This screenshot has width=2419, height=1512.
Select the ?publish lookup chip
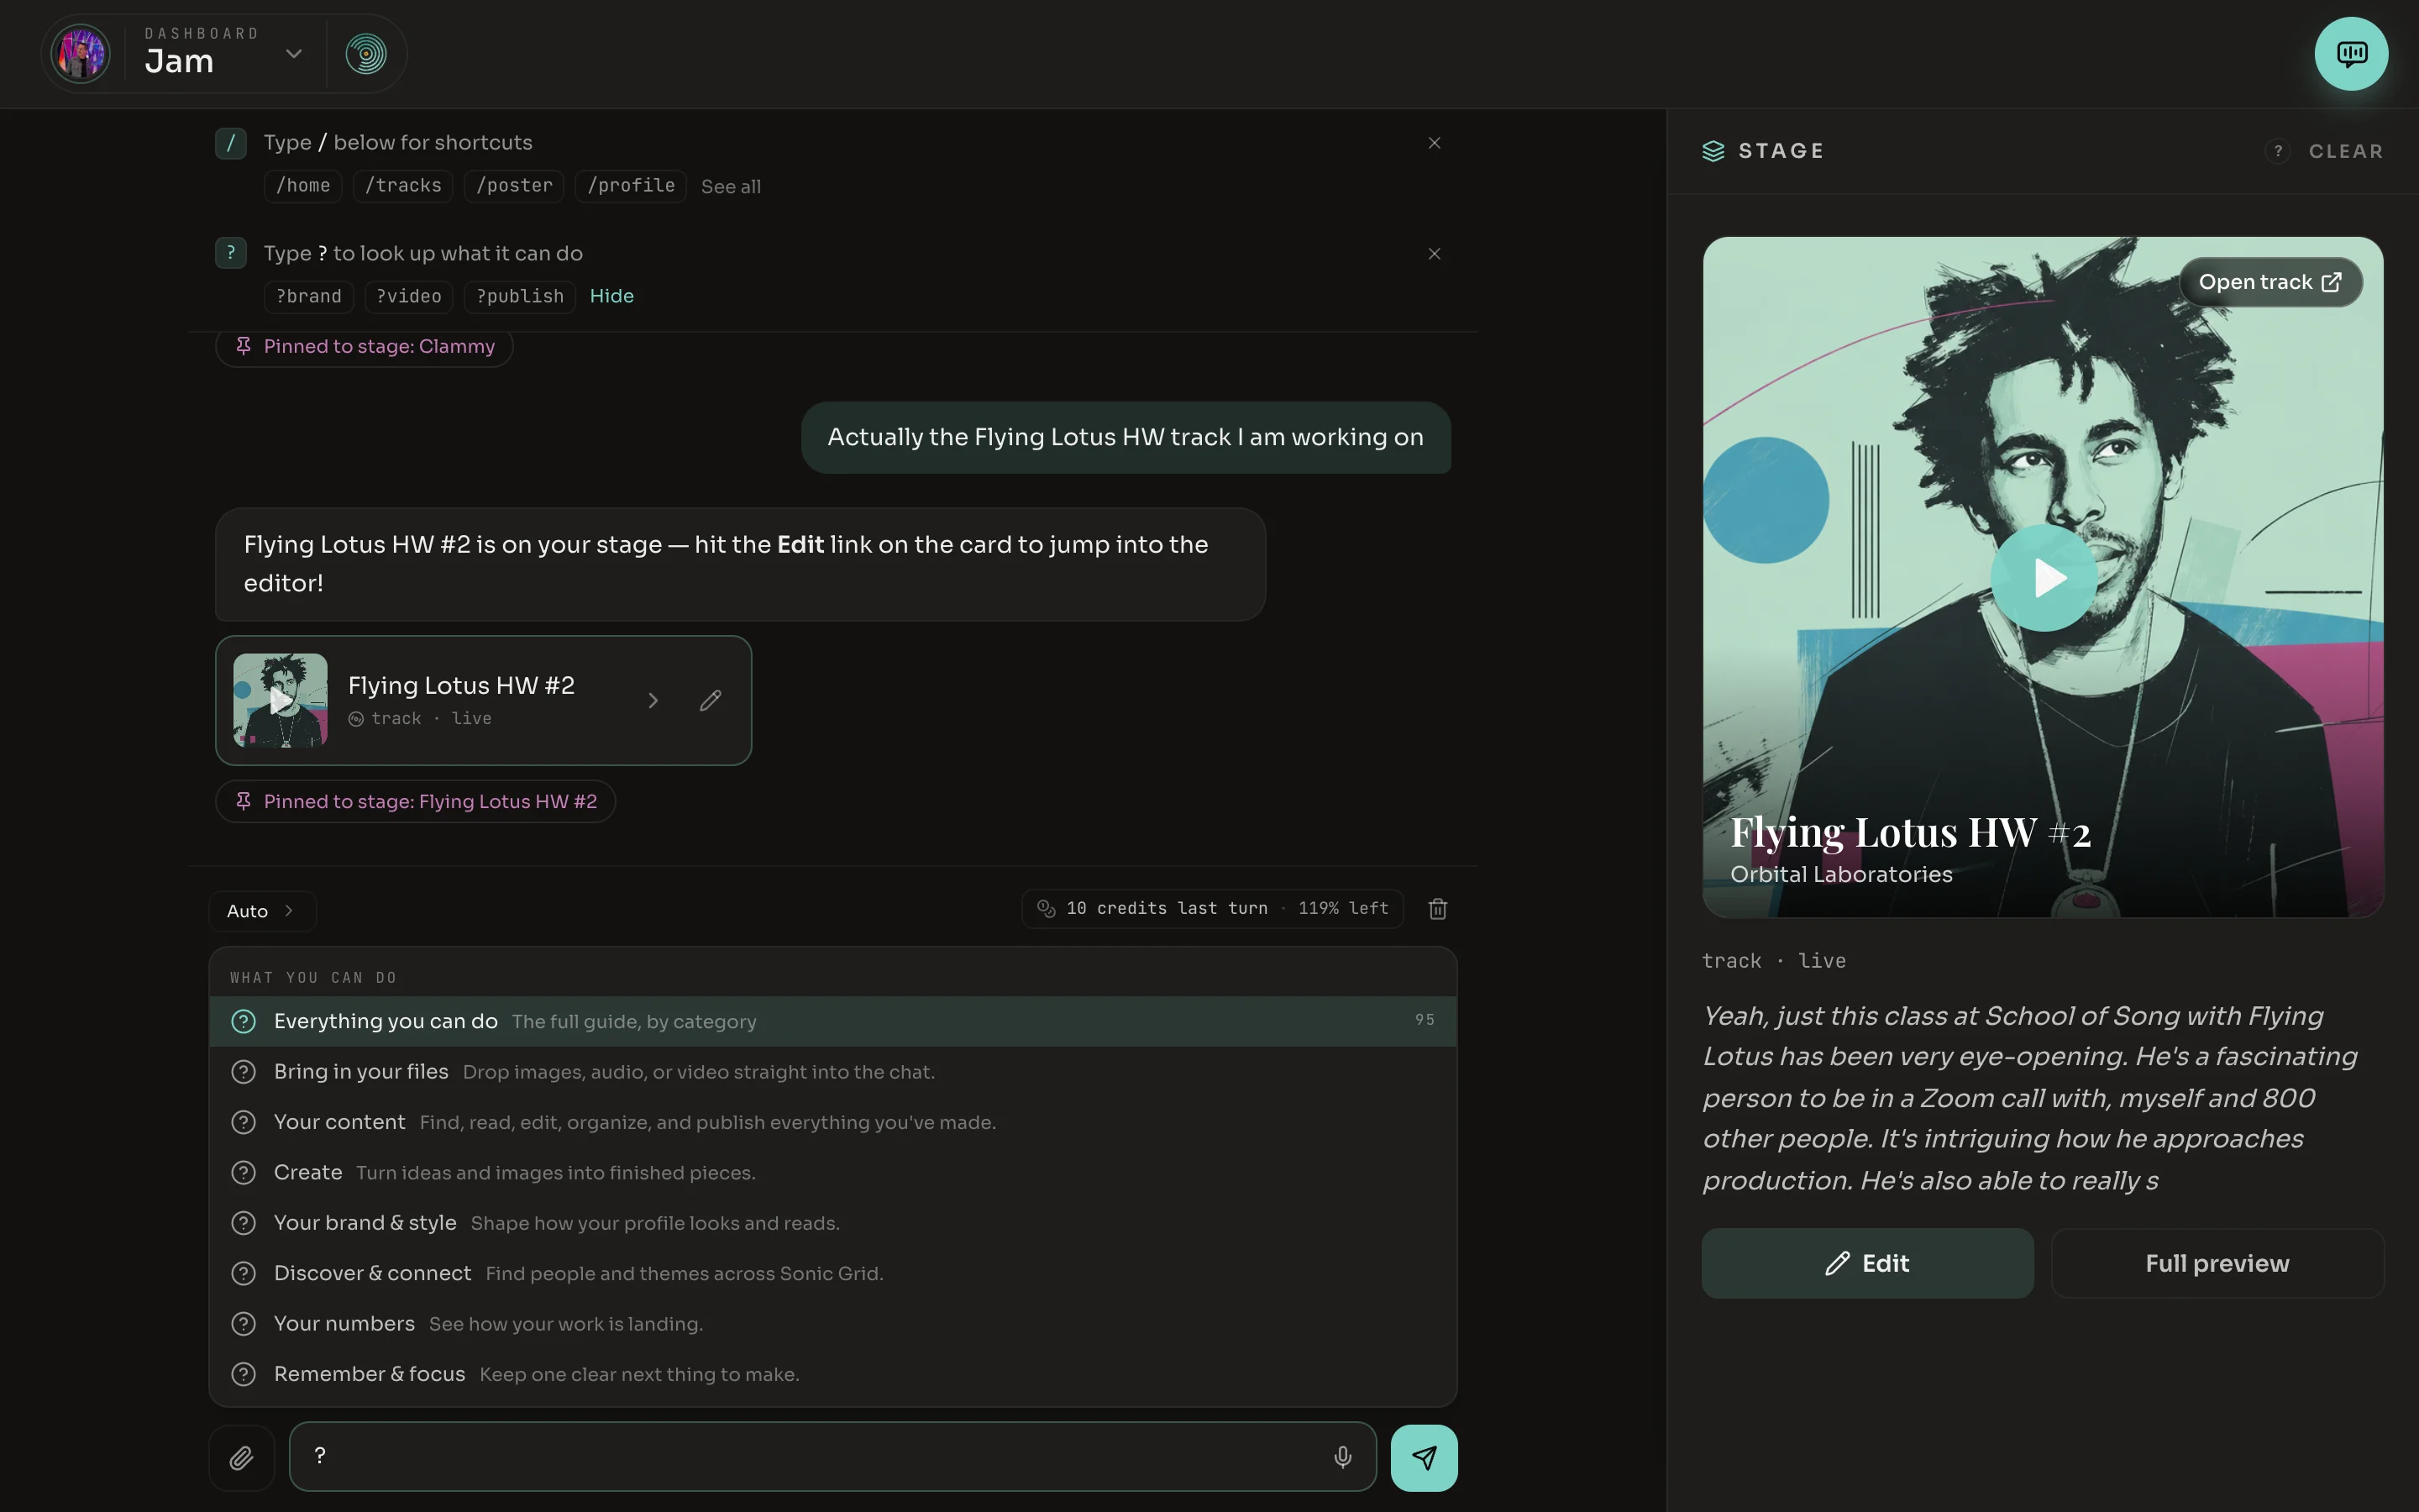[520, 297]
